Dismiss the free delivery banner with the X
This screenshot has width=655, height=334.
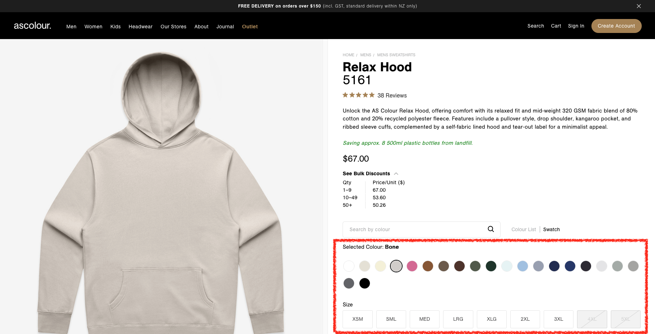(x=638, y=6)
